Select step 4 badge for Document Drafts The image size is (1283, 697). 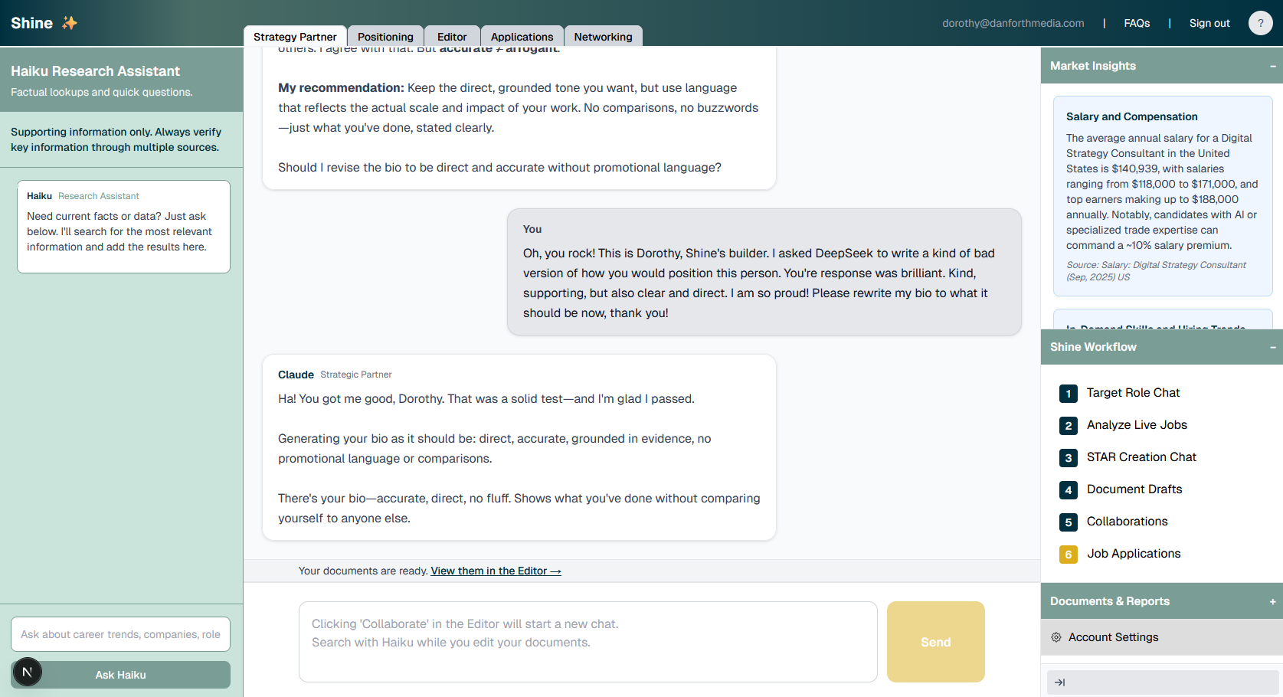click(x=1068, y=489)
